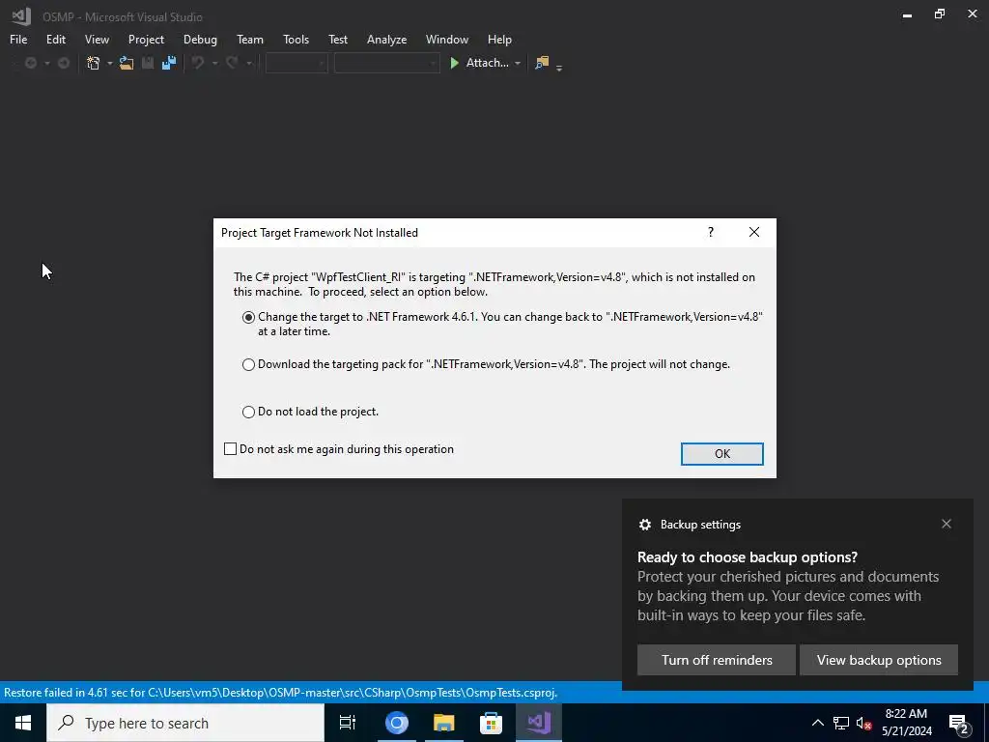
Task: Open the Redo history dropdown arrow
Action: [249, 63]
